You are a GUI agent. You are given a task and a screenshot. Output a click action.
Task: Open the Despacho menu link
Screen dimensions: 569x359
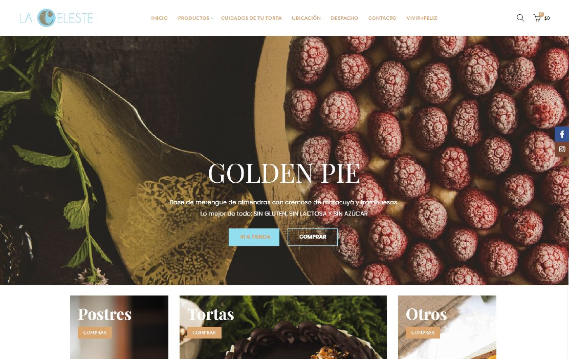tap(344, 18)
